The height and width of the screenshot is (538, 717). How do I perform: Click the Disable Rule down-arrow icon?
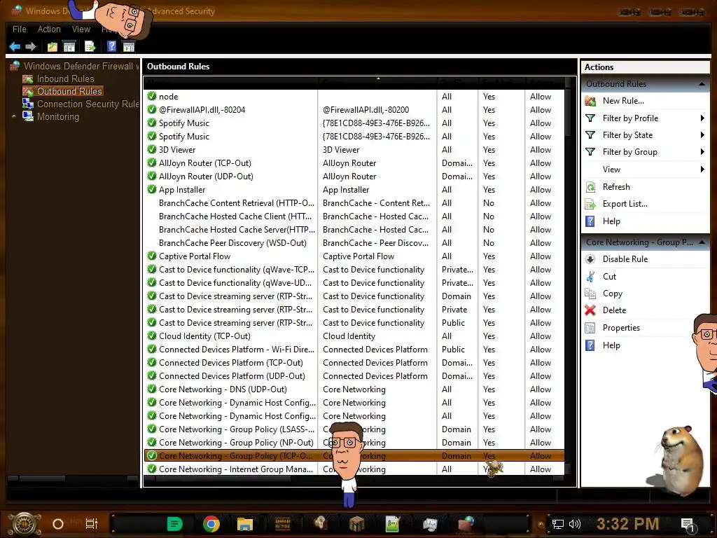pos(590,259)
